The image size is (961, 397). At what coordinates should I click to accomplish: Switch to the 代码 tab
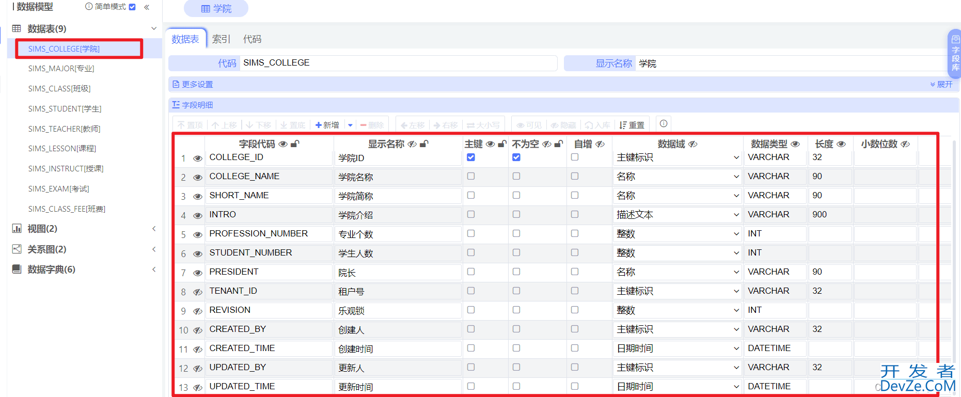click(x=253, y=39)
